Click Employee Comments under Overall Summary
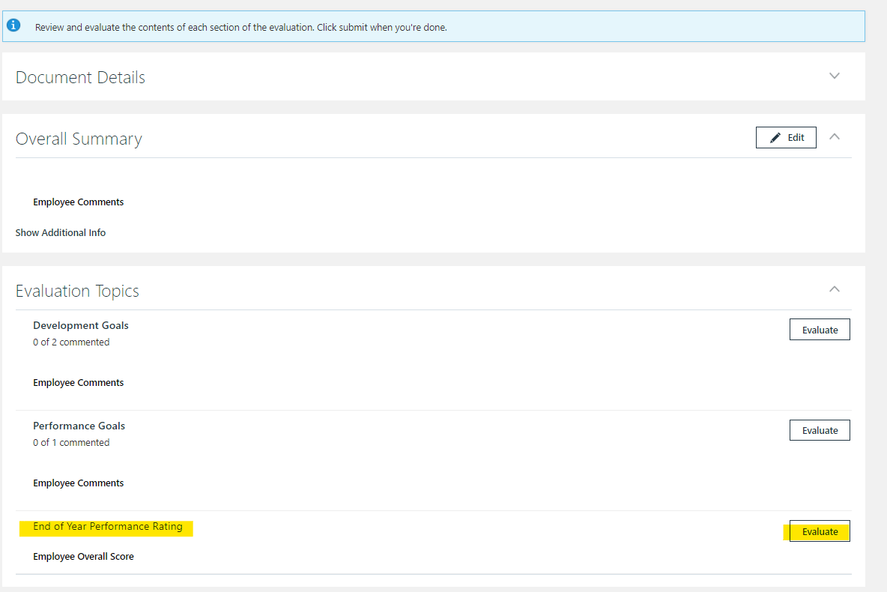 78,202
